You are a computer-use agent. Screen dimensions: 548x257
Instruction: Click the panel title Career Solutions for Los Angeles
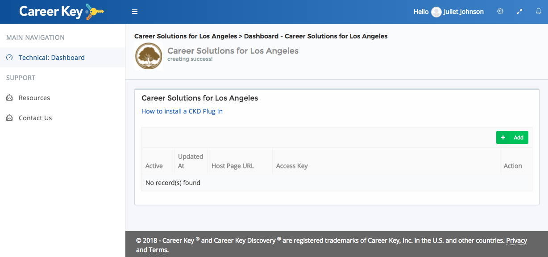pos(200,98)
